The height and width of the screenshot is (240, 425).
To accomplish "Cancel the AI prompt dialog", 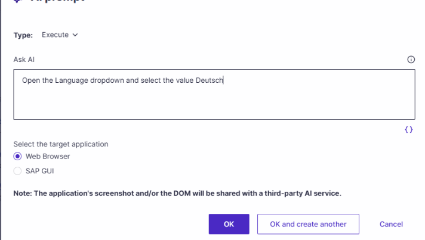I will pos(391,224).
